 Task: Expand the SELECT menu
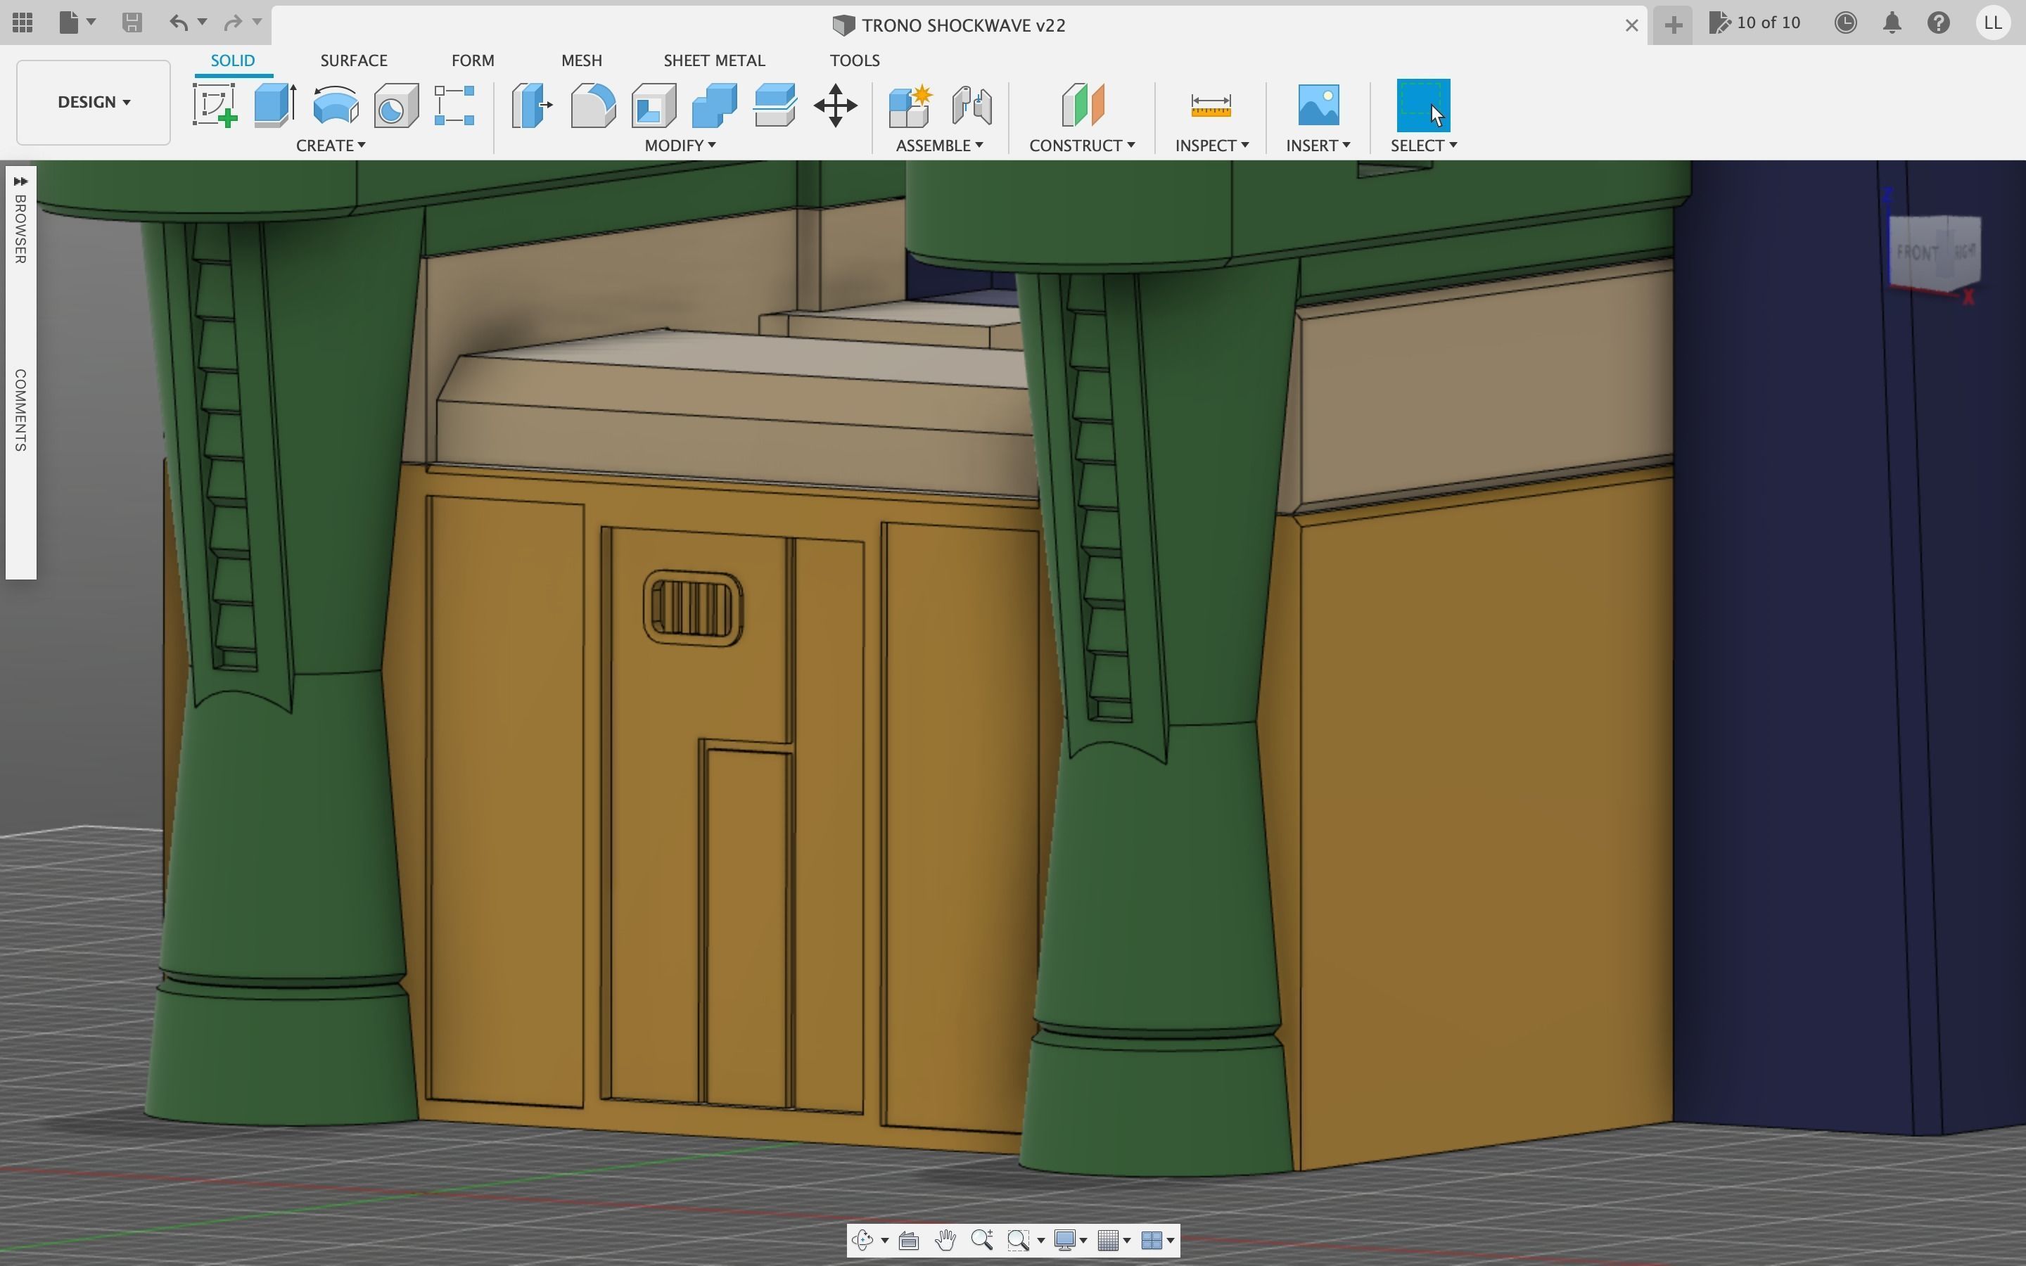(x=1423, y=146)
